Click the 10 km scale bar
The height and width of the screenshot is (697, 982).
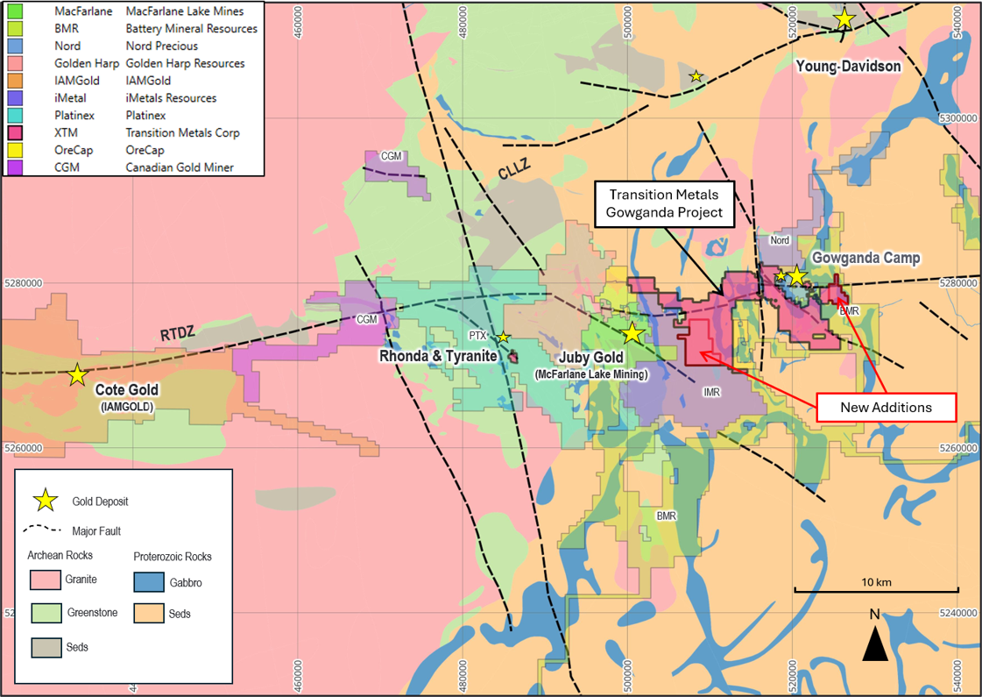pos(876,590)
